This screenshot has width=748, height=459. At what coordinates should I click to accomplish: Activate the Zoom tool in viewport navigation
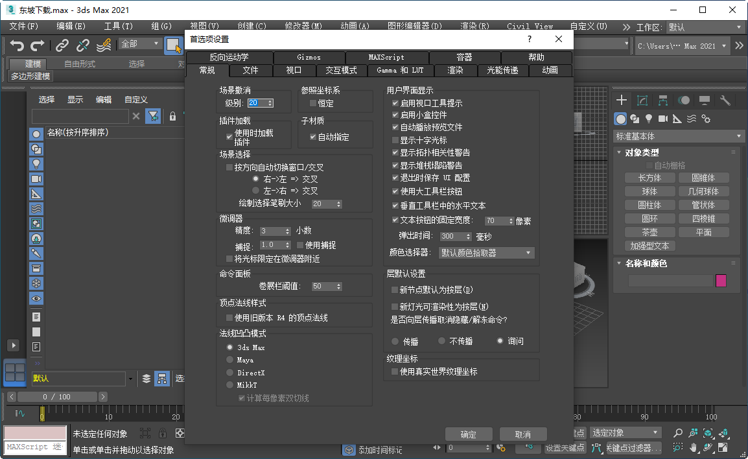coord(679,433)
